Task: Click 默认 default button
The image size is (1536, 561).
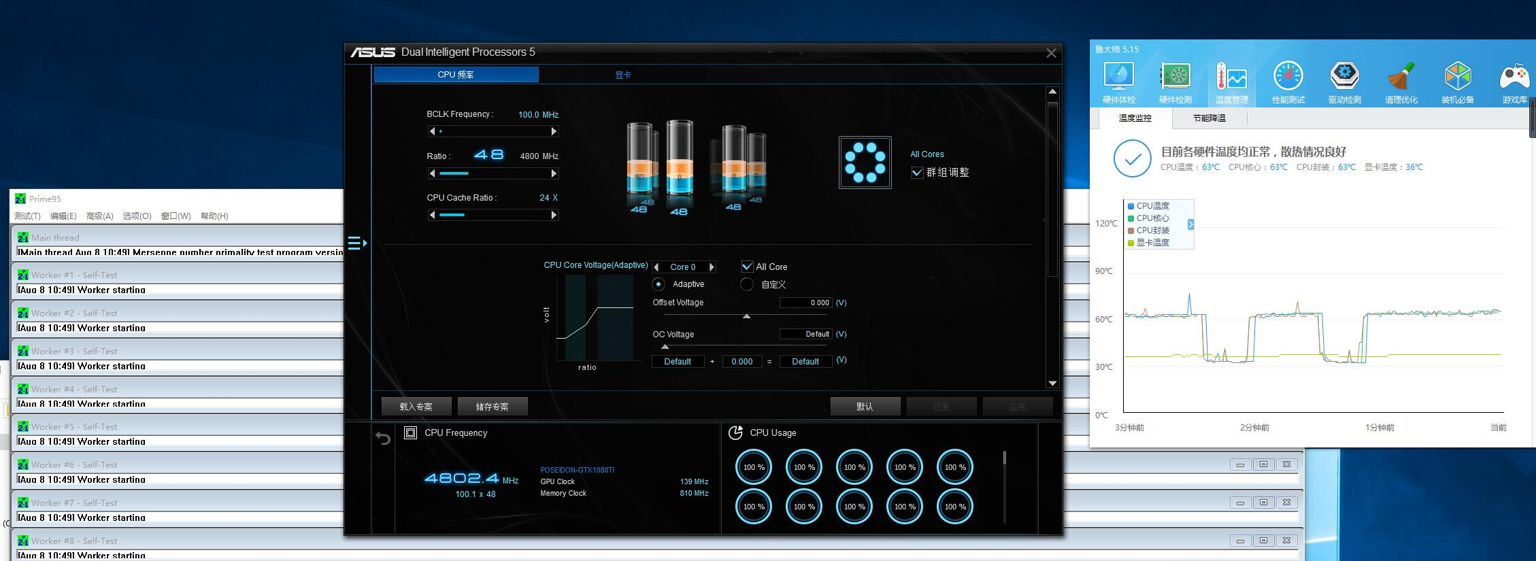Action: (x=865, y=407)
